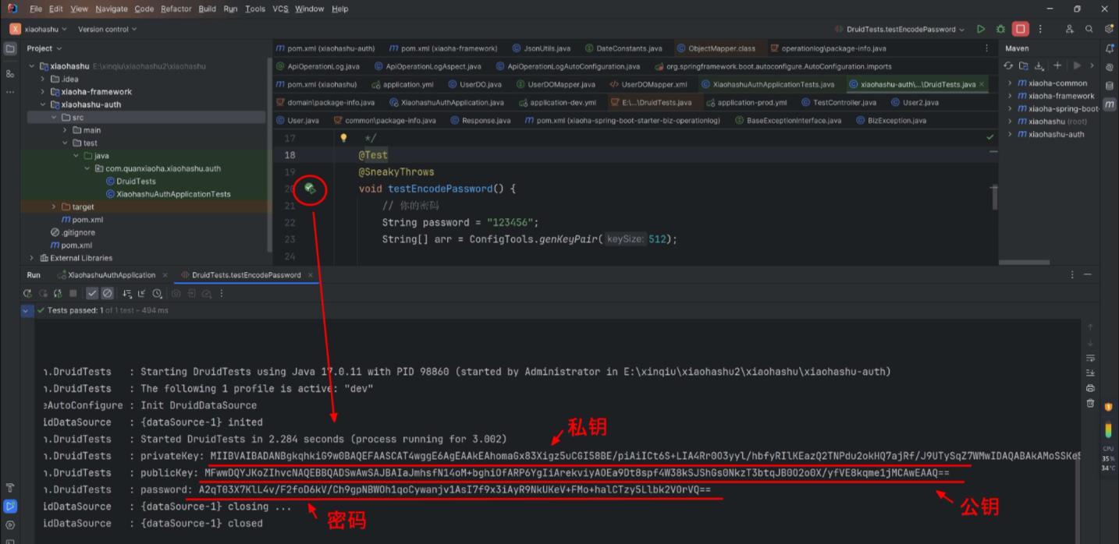Stop the running process with the red square
Screen dimensions: 1119x544
point(1020,29)
